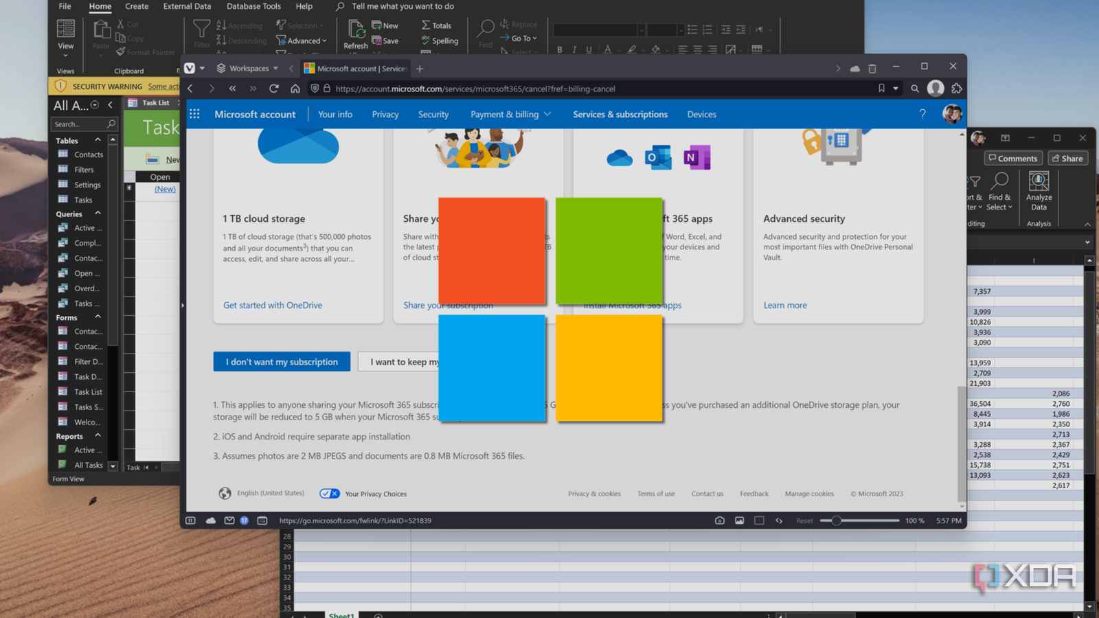Click the browser address bar URL

pos(475,89)
